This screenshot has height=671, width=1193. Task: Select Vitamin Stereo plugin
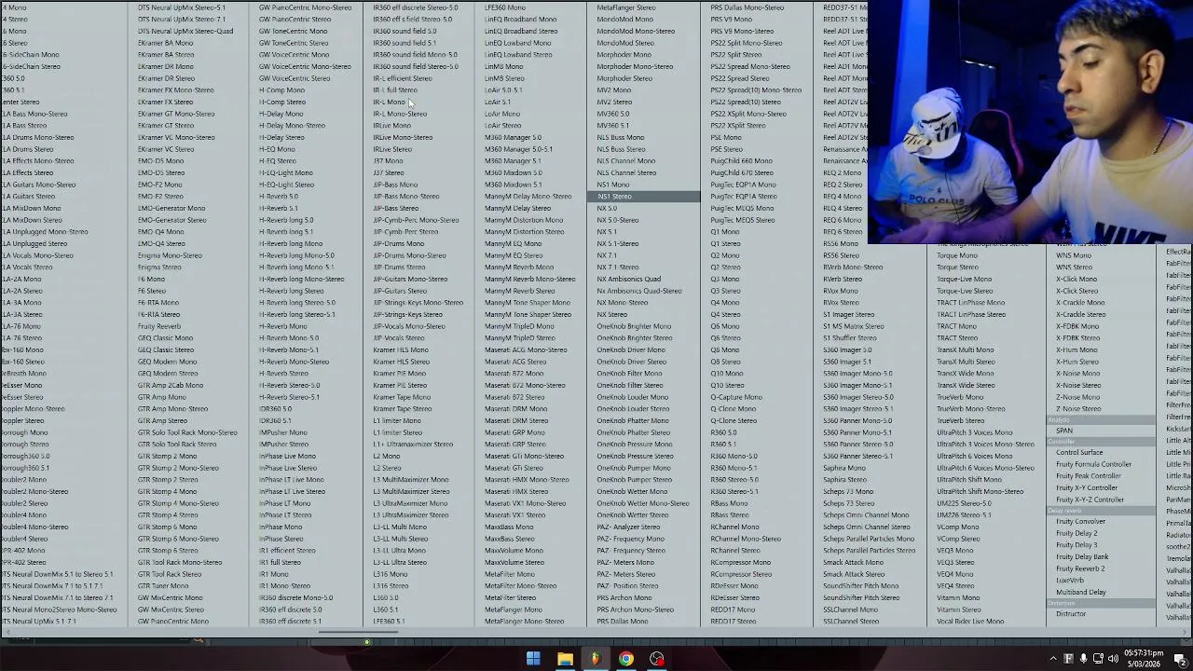coord(959,609)
